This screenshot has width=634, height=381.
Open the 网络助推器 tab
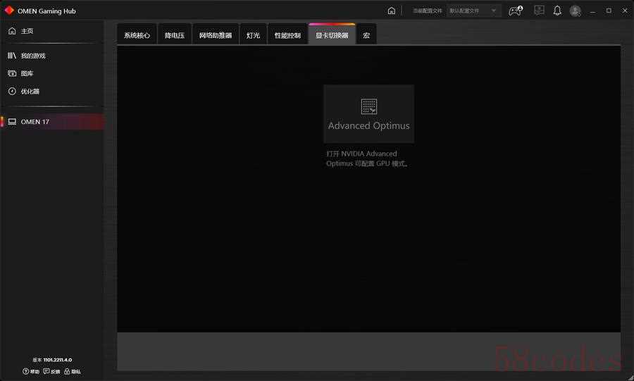point(215,35)
